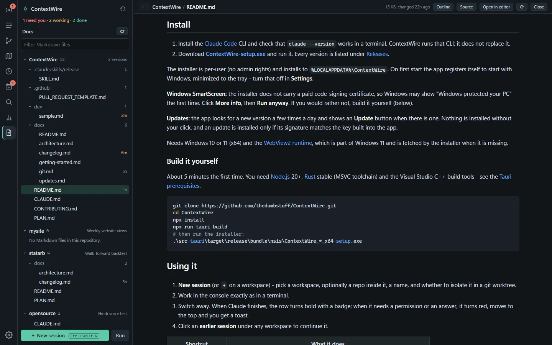Image resolution: width=552 pixels, height=345 pixels.
Task: Open getting-started.md in docs
Action: tap(75, 162)
